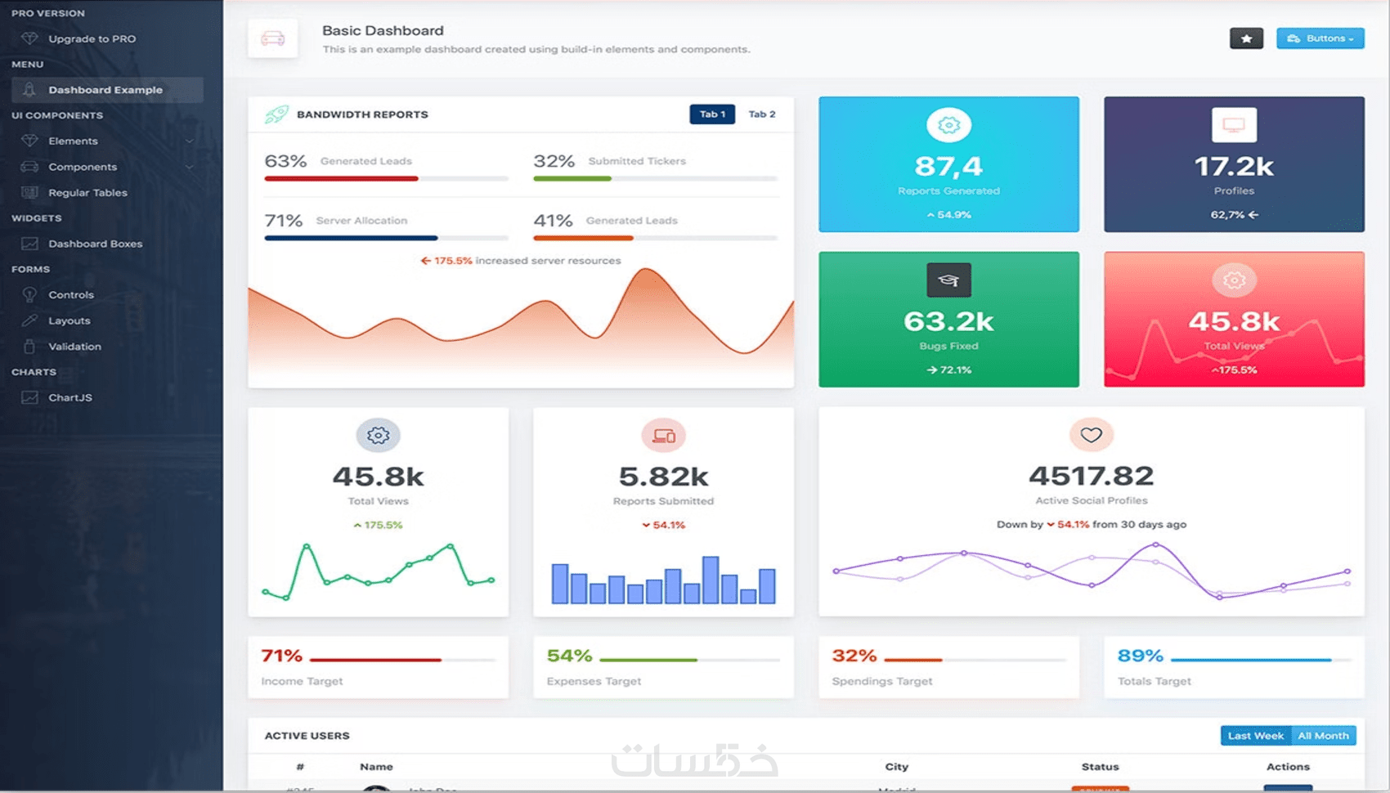Click the rocket icon in Bandwidth Reports
This screenshot has width=1390, height=793.
point(276,114)
